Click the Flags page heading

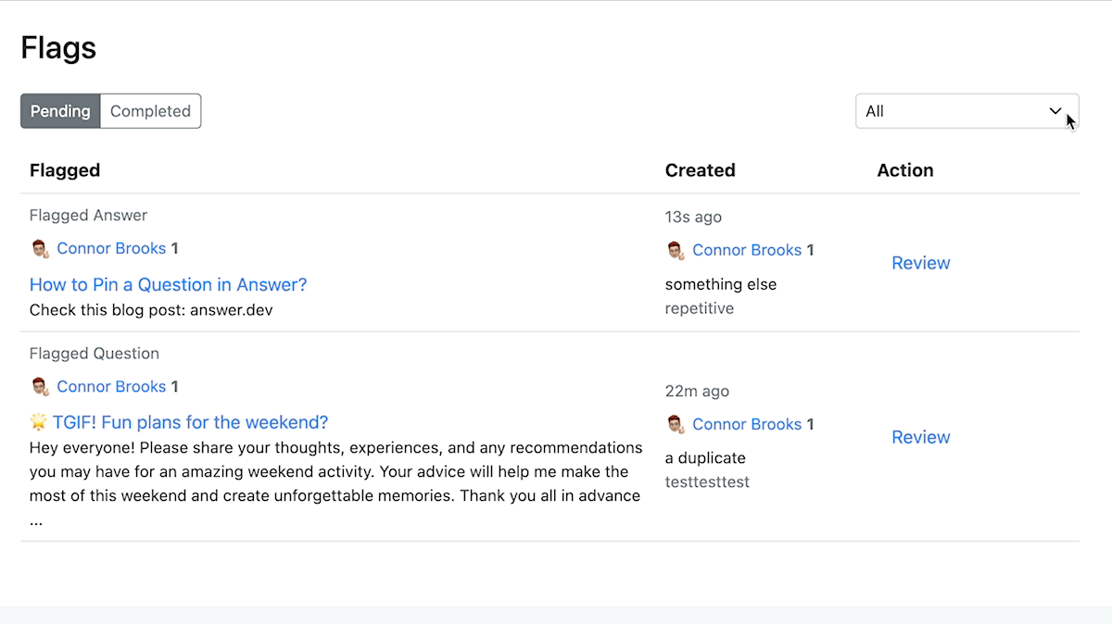pyautogui.click(x=57, y=47)
